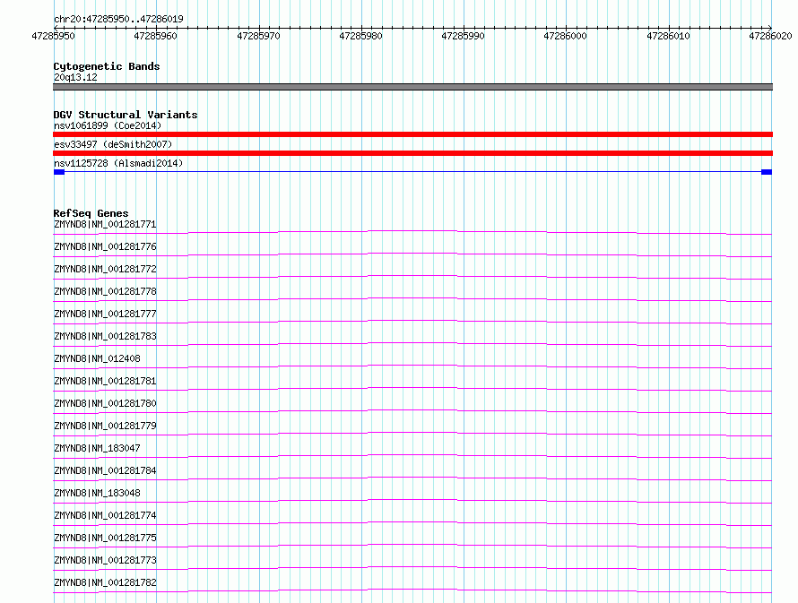
Task: Click the chr20:47285950..47286019 region label
Action: pyautogui.click(x=118, y=19)
